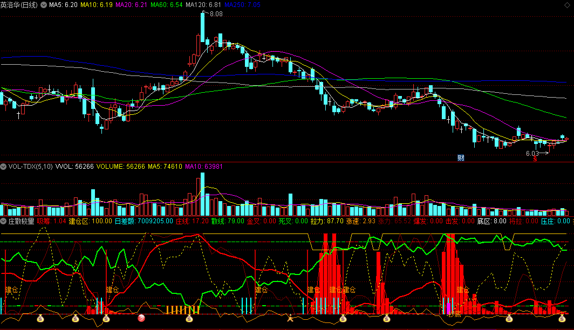Click the red ball signal icon
574x330 pixels.
[x=141, y=318]
